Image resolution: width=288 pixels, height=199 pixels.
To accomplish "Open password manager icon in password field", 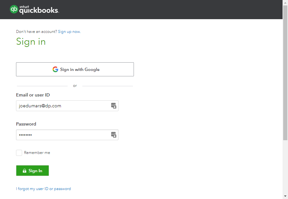I will tap(113, 135).
